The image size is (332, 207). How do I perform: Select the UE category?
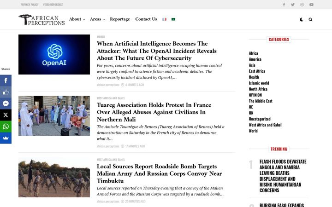coord(251,107)
